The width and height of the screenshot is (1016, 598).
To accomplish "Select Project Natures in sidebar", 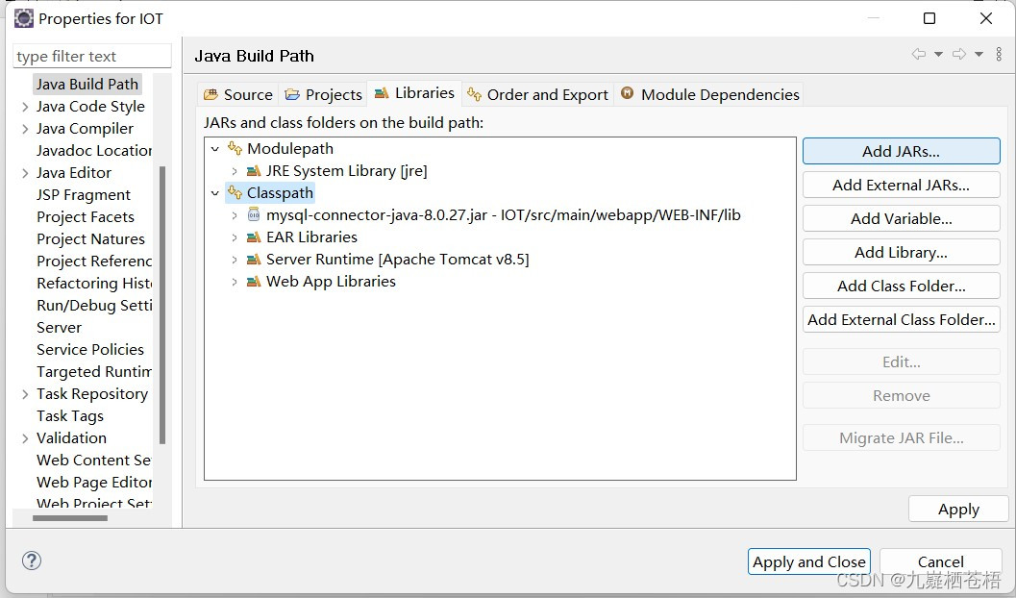I will coord(90,239).
